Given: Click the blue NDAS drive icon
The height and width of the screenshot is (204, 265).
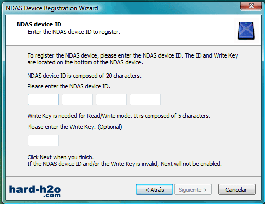Looking at the screenshot, I should point(246,31).
